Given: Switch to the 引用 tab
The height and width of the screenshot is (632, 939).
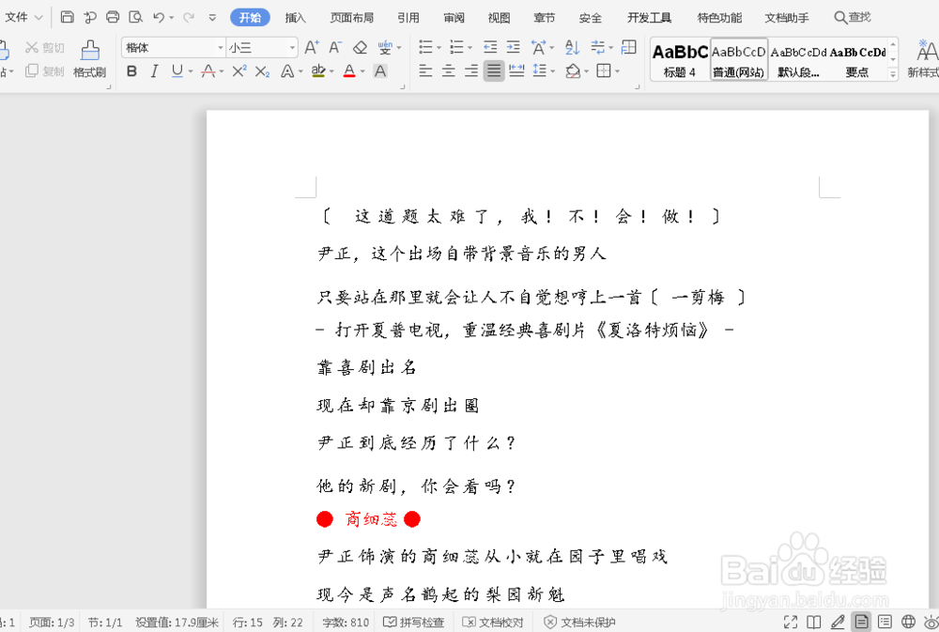Looking at the screenshot, I should (x=408, y=18).
